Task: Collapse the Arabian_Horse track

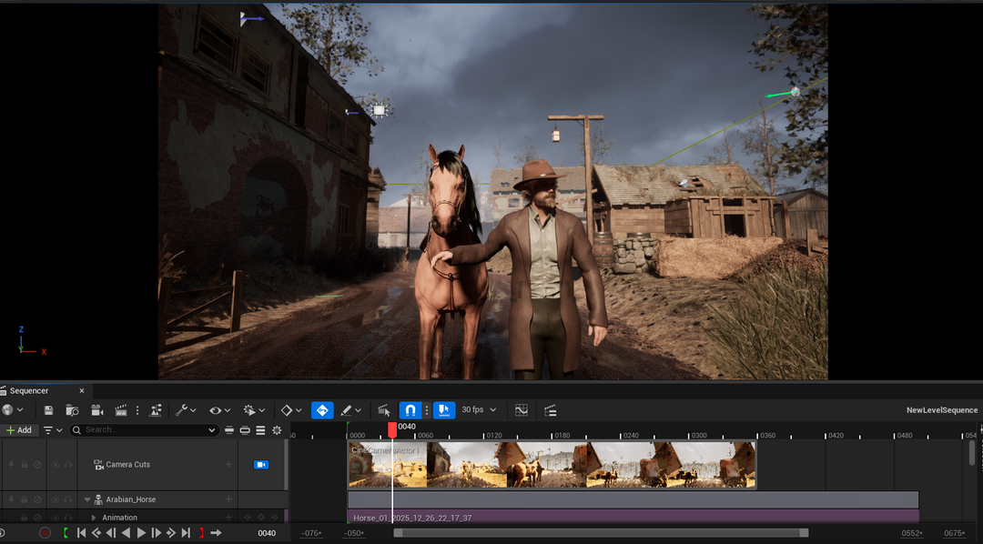Action: (87, 499)
